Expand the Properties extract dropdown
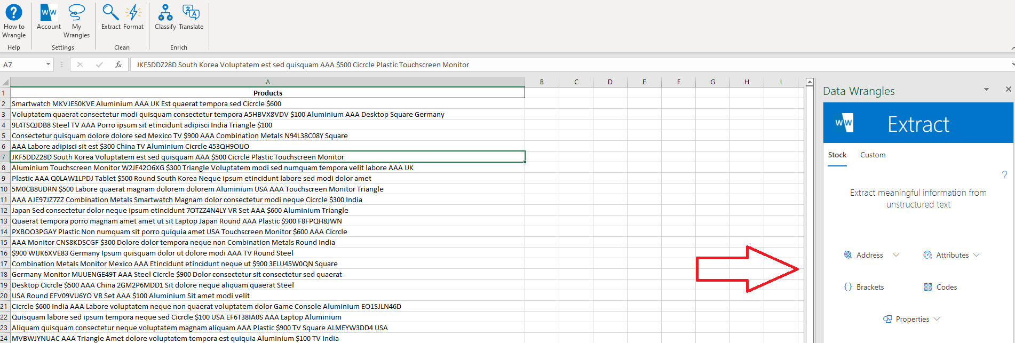The height and width of the screenshot is (343, 1015). 937,319
